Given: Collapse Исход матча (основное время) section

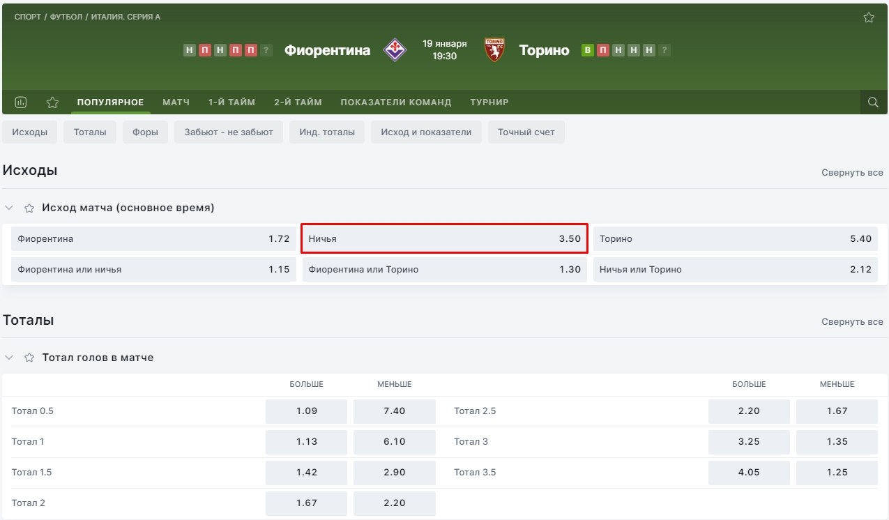Looking at the screenshot, I should tap(9, 208).
